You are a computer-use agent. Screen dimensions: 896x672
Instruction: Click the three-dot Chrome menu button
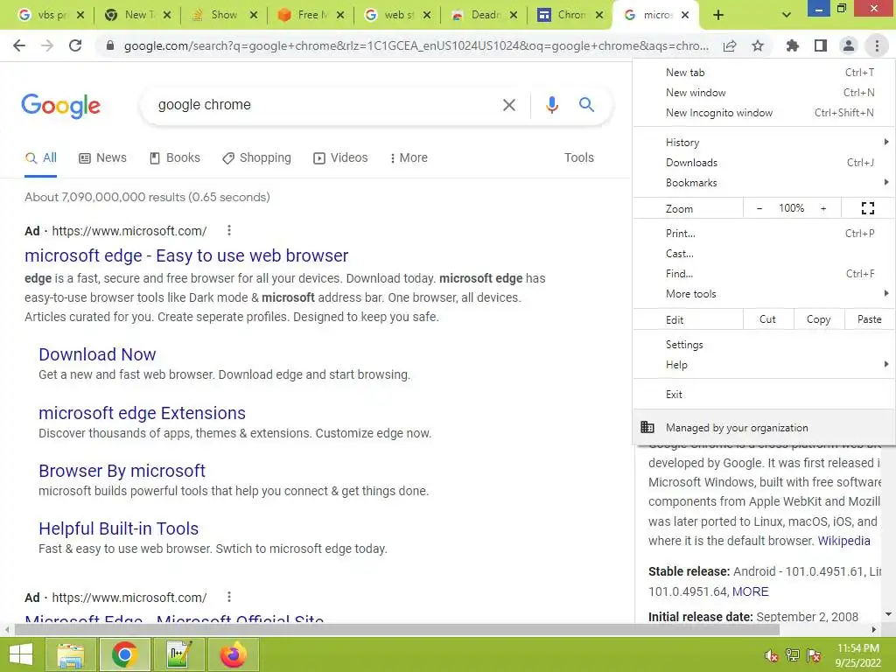877,45
